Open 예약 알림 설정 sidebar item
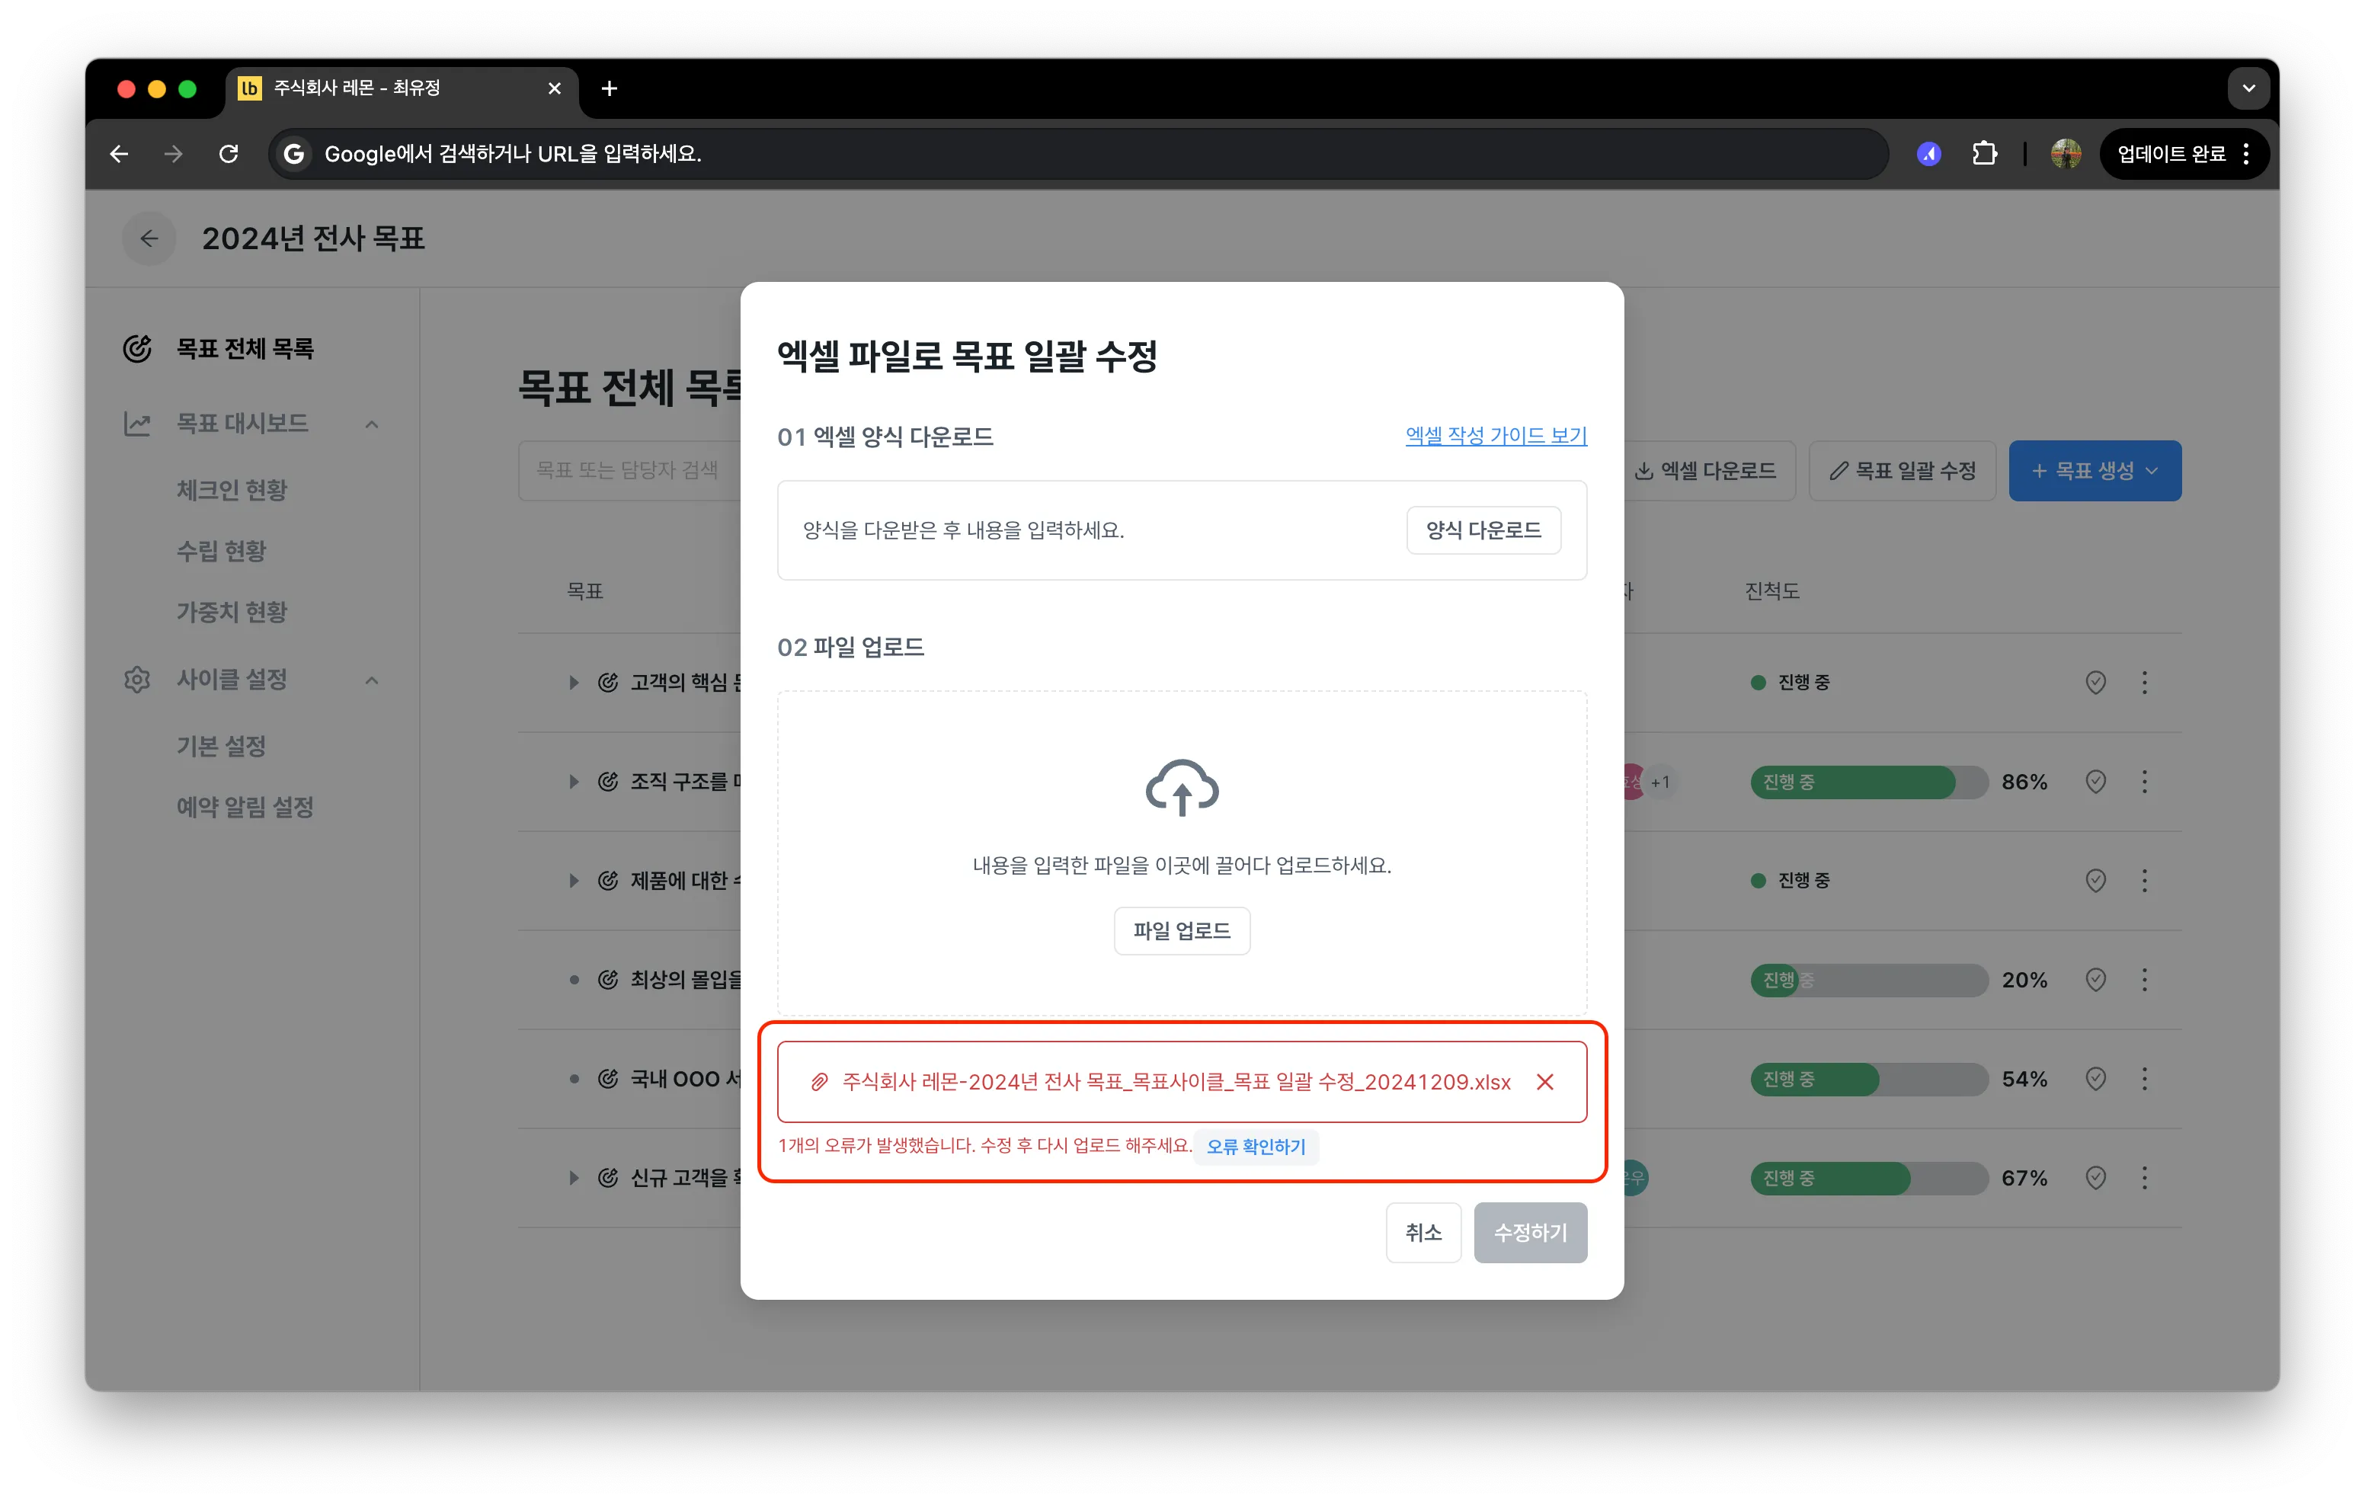2365x1504 pixels. [x=245, y=807]
